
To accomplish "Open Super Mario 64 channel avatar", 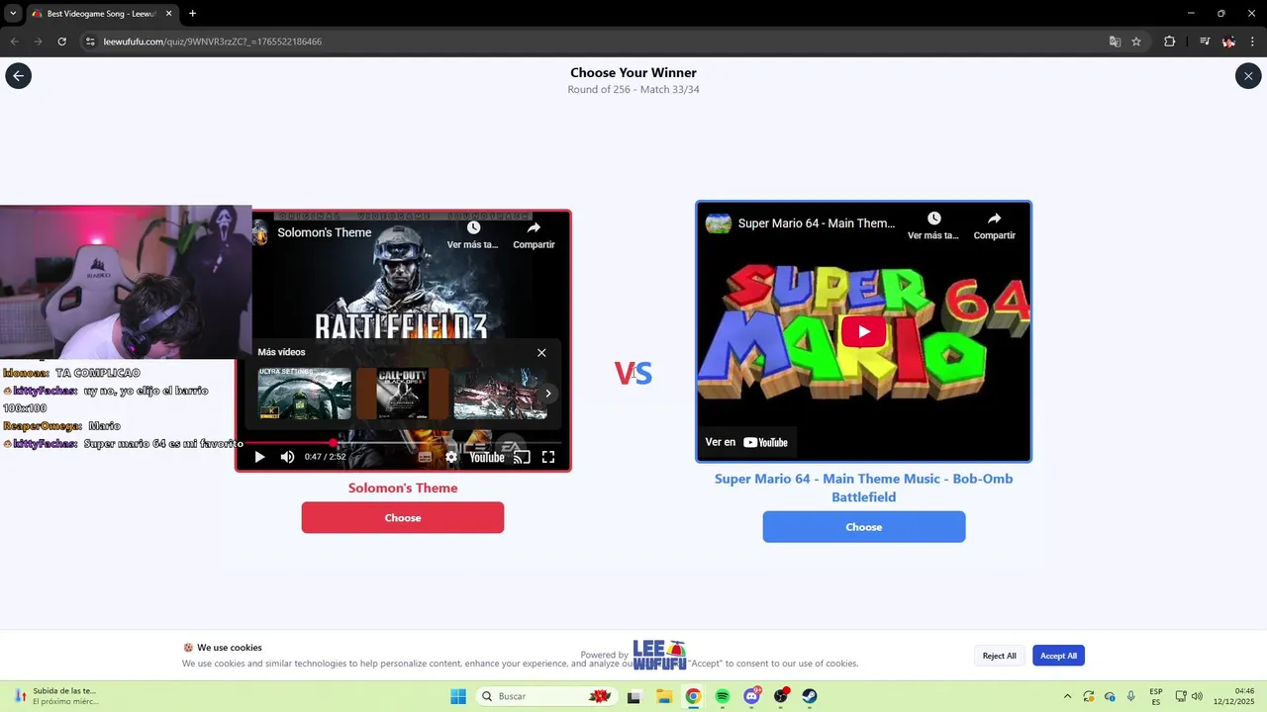I will click(719, 222).
